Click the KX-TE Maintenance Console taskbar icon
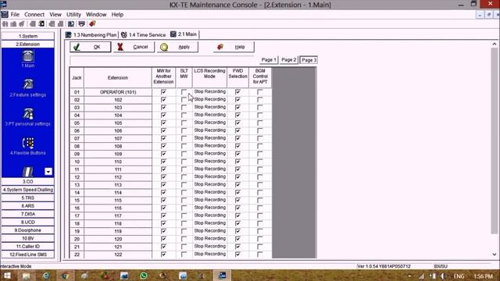 pyautogui.click(x=222, y=276)
